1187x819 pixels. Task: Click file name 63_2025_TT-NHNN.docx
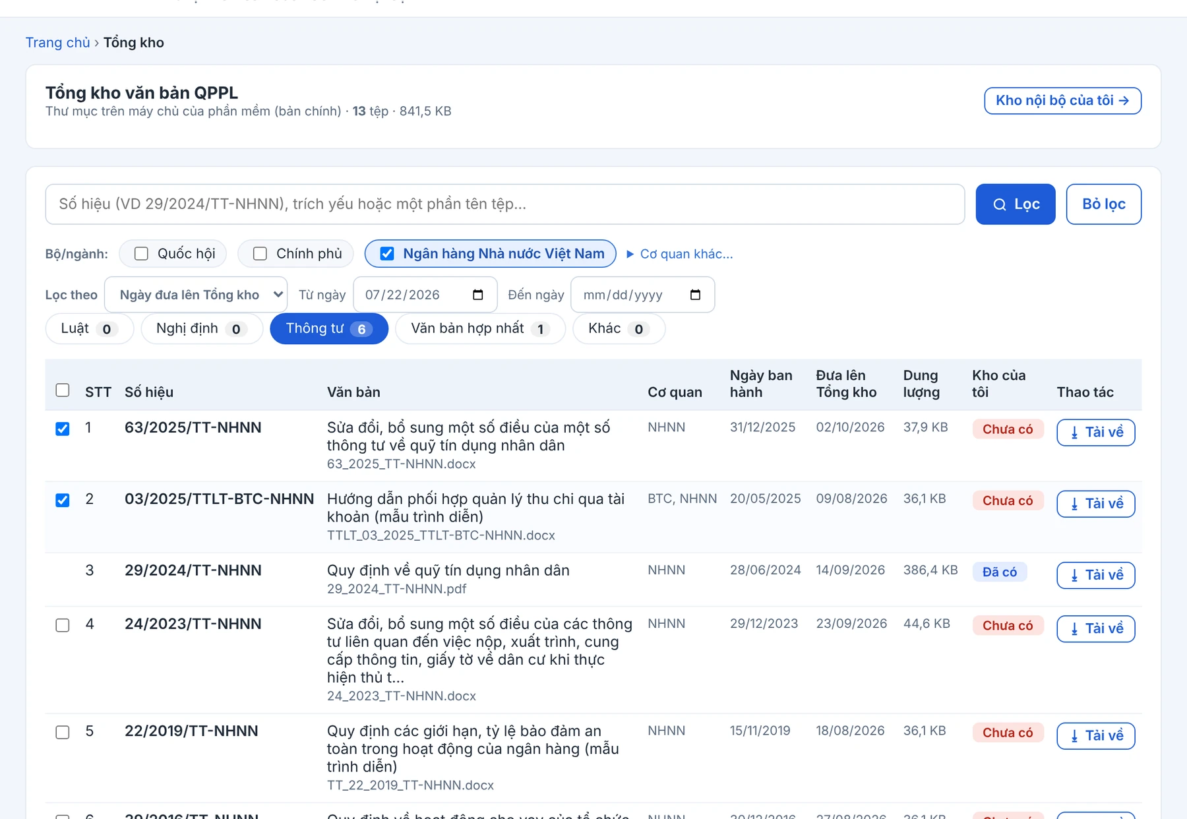point(402,464)
